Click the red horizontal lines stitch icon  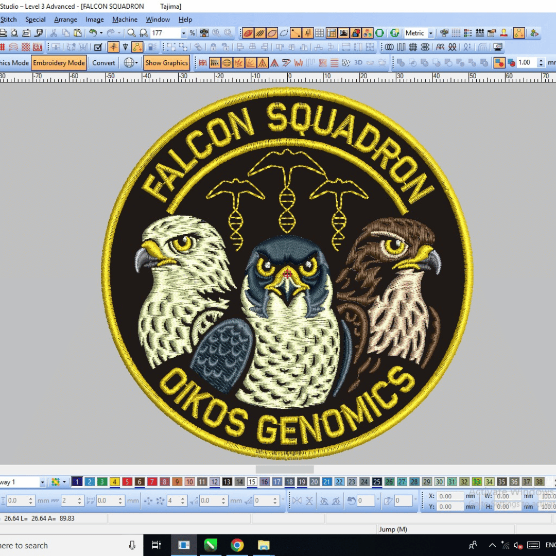(335, 63)
